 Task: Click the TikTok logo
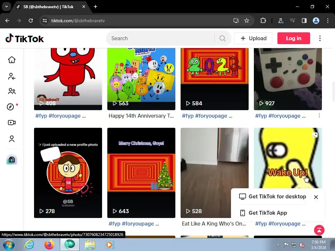(x=25, y=39)
